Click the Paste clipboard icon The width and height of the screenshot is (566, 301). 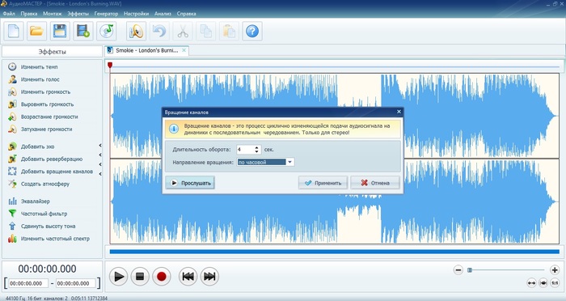(229, 31)
